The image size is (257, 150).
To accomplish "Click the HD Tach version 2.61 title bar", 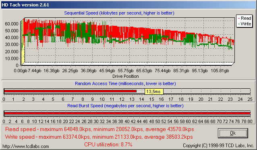I will (x=128, y=5).
